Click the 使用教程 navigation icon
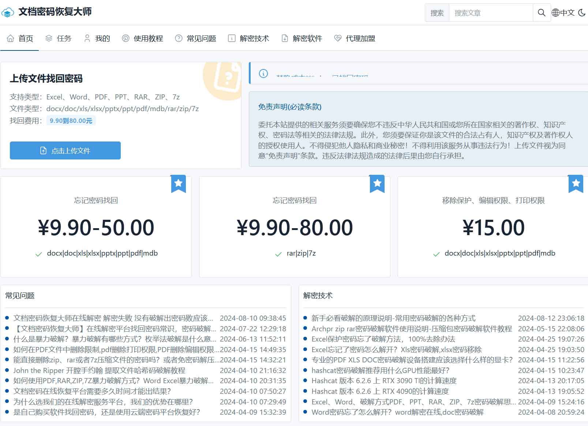The image size is (588, 426). [126, 38]
